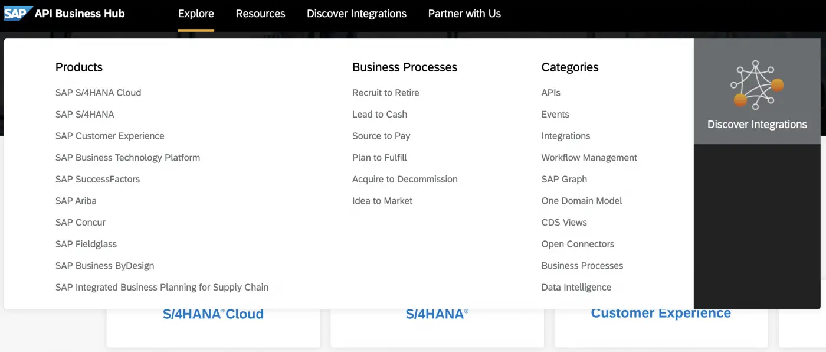Open SAP Ariba product page
This screenshot has width=826, height=352.
76,201
